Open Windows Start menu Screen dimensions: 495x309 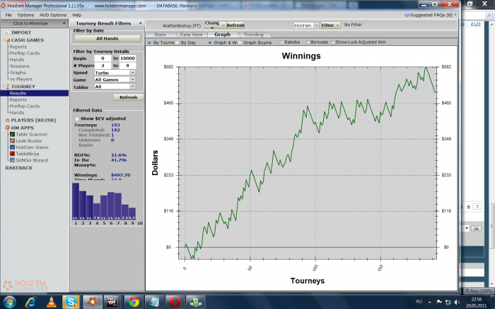pos(9,302)
